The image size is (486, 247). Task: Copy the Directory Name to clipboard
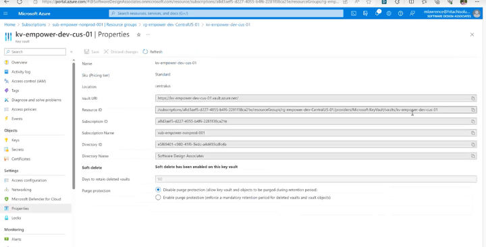click(x=473, y=156)
